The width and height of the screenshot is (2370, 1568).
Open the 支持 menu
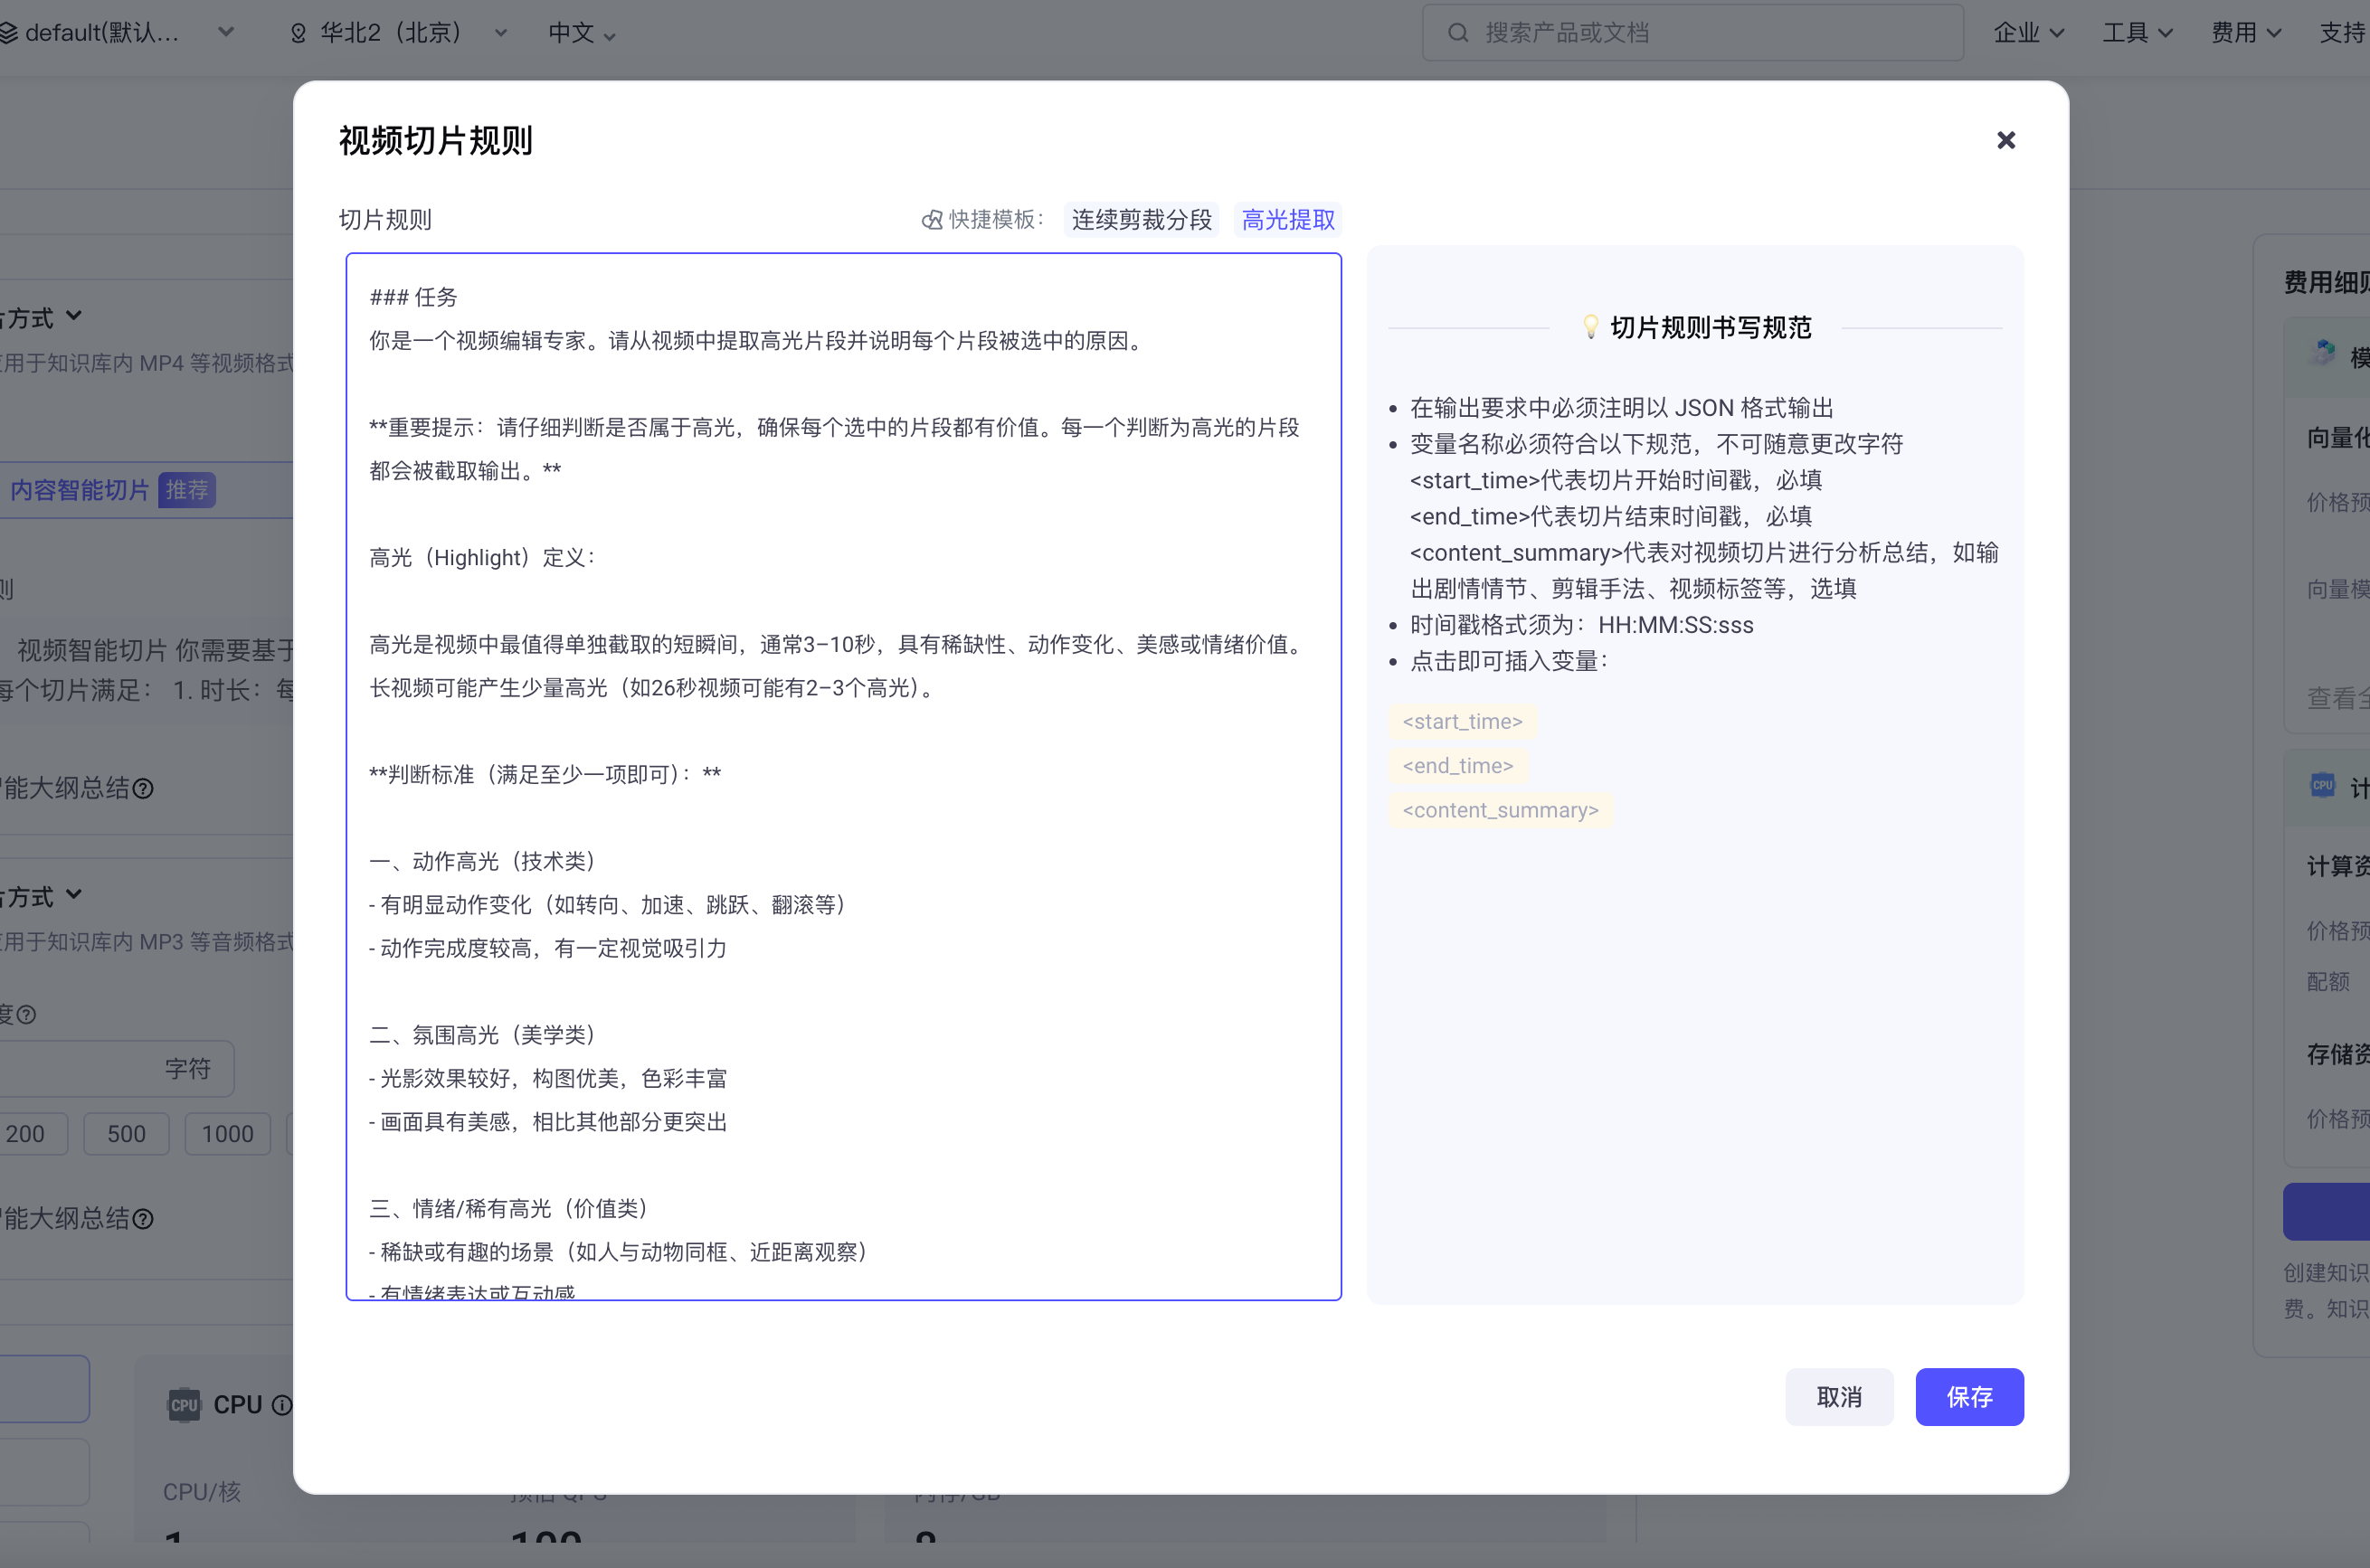tap(2343, 33)
